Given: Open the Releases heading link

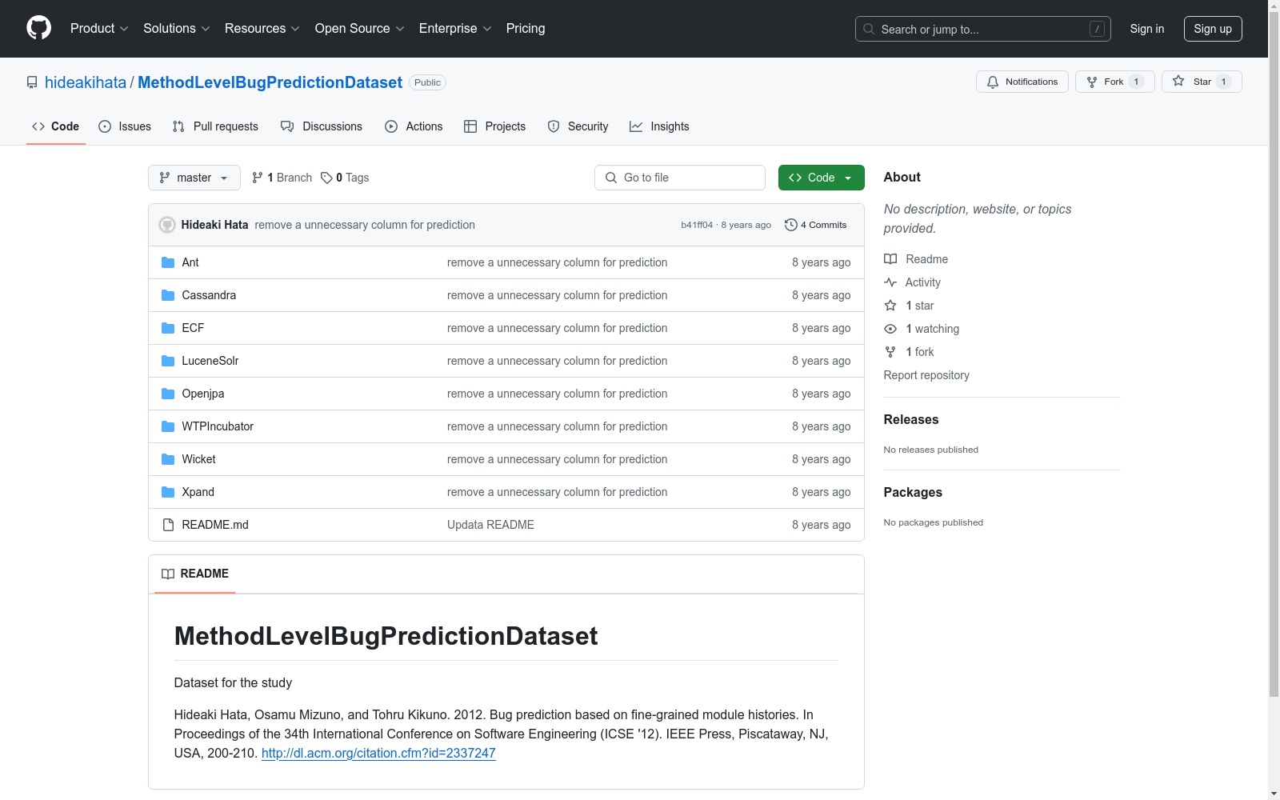Looking at the screenshot, I should [911, 419].
